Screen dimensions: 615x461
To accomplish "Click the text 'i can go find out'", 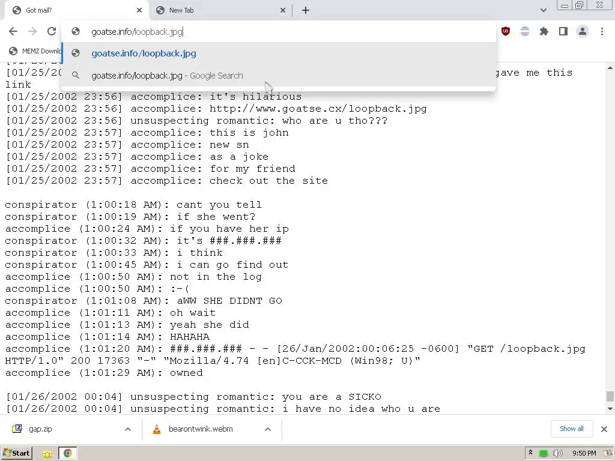I will tap(232, 265).
